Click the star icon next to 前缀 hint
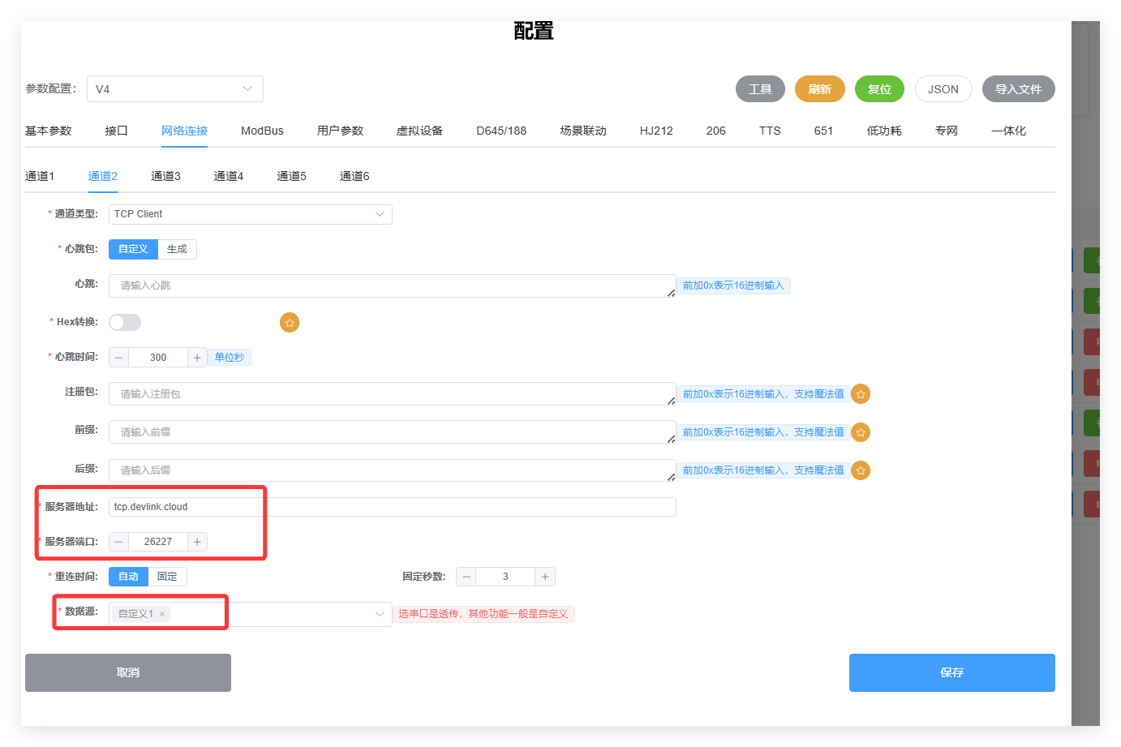1121x747 pixels. [861, 432]
